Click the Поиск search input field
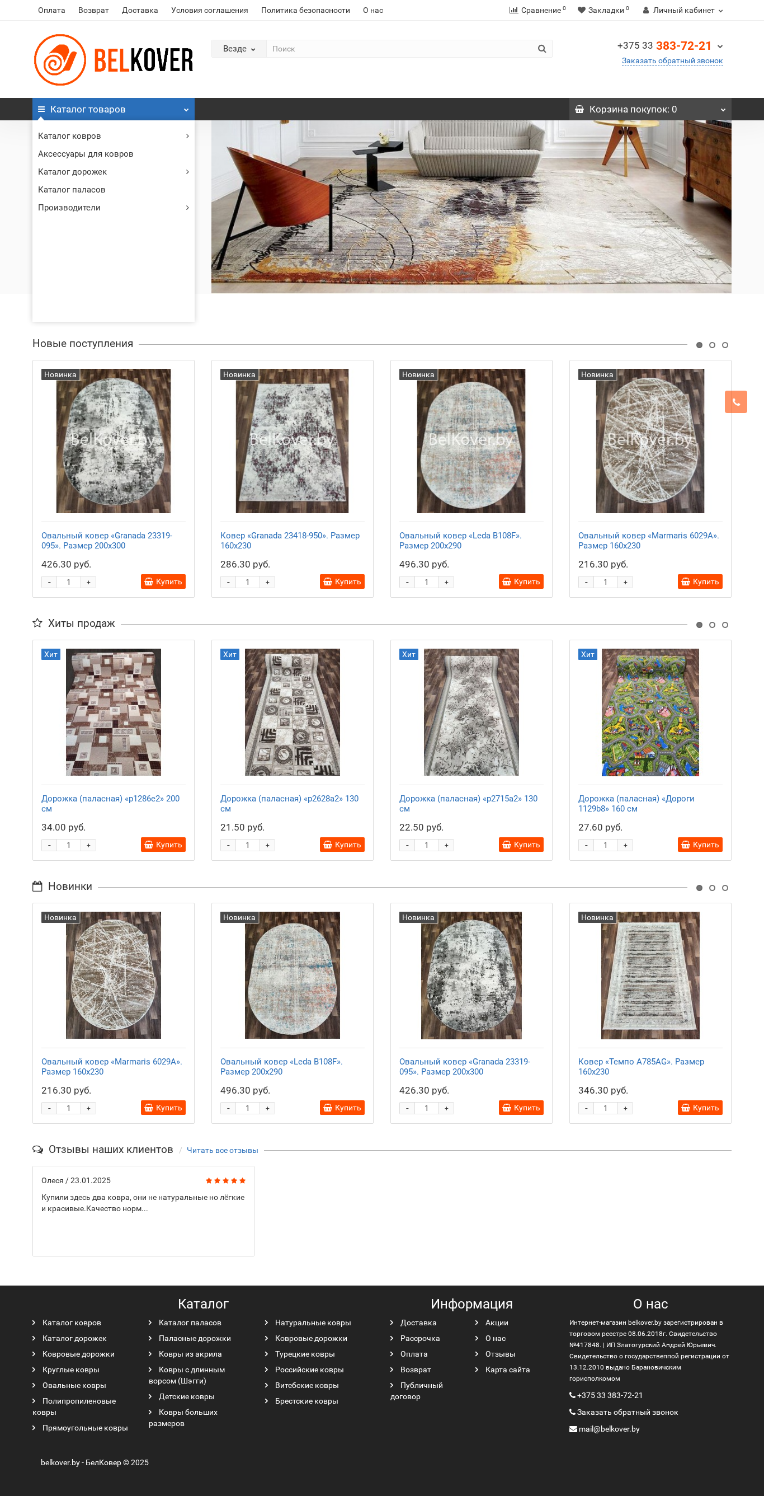Image resolution: width=764 pixels, height=1496 pixels. pyautogui.click(x=400, y=49)
